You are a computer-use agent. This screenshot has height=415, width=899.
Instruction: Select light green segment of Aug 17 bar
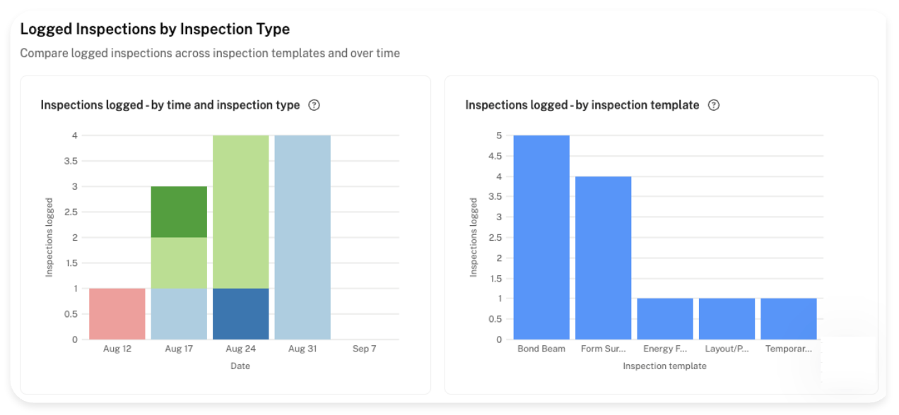point(179,263)
